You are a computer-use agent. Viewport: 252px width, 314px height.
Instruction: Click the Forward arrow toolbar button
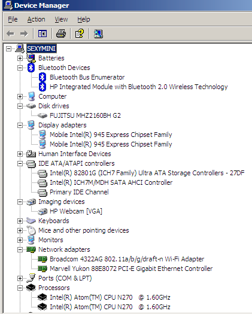click(x=24, y=33)
